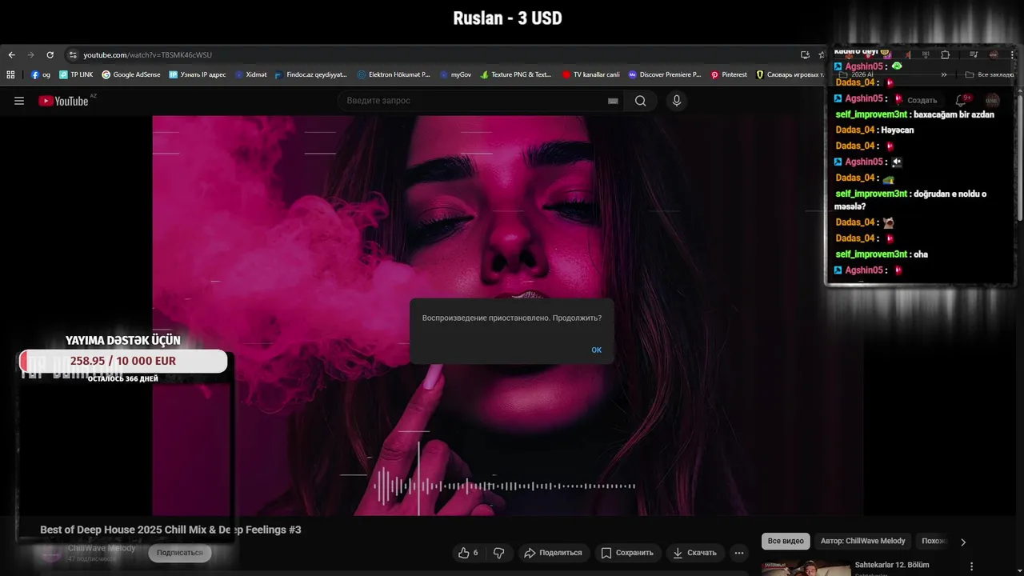This screenshot has height=576, width=1024.
Task: Open the Google AdSense bookmark
Action: [x=131, y=74]
